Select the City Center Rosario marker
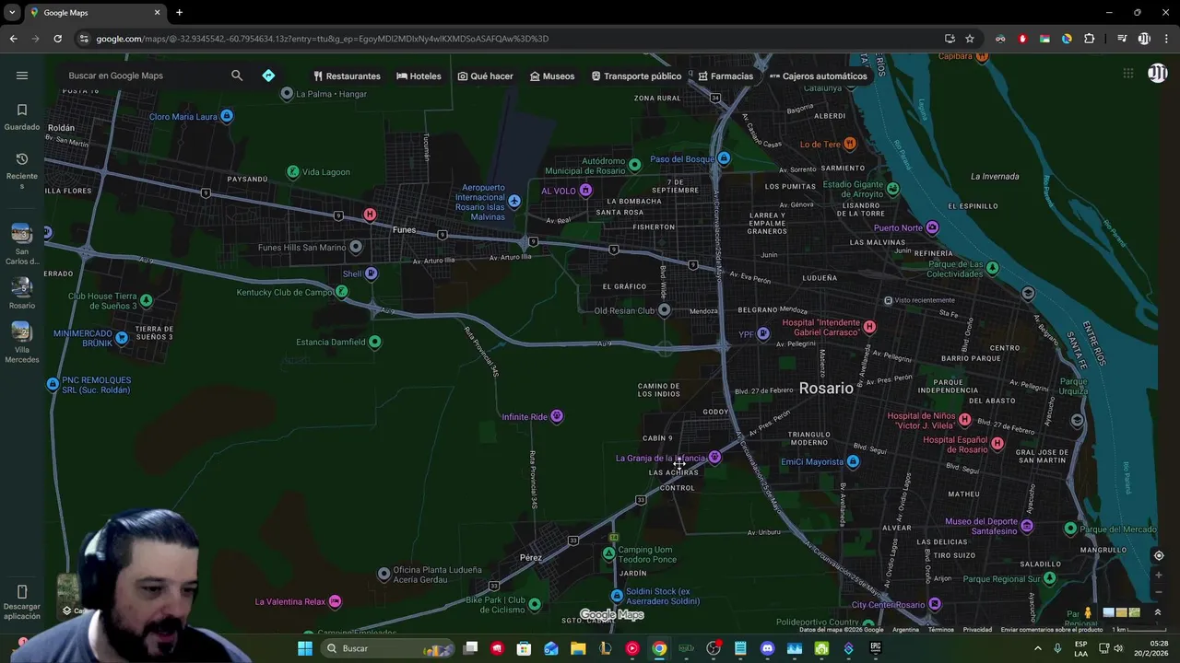Screen dimensions: 1180x663 pyautogui.click(x=934, y=604)
